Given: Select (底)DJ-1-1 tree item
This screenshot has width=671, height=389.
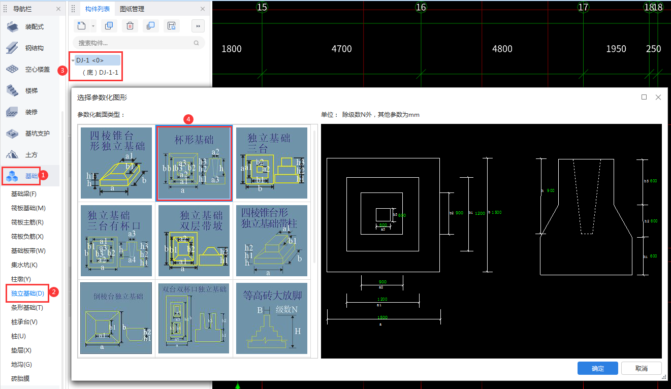Looking at the screenshot, I should [100, 73].
